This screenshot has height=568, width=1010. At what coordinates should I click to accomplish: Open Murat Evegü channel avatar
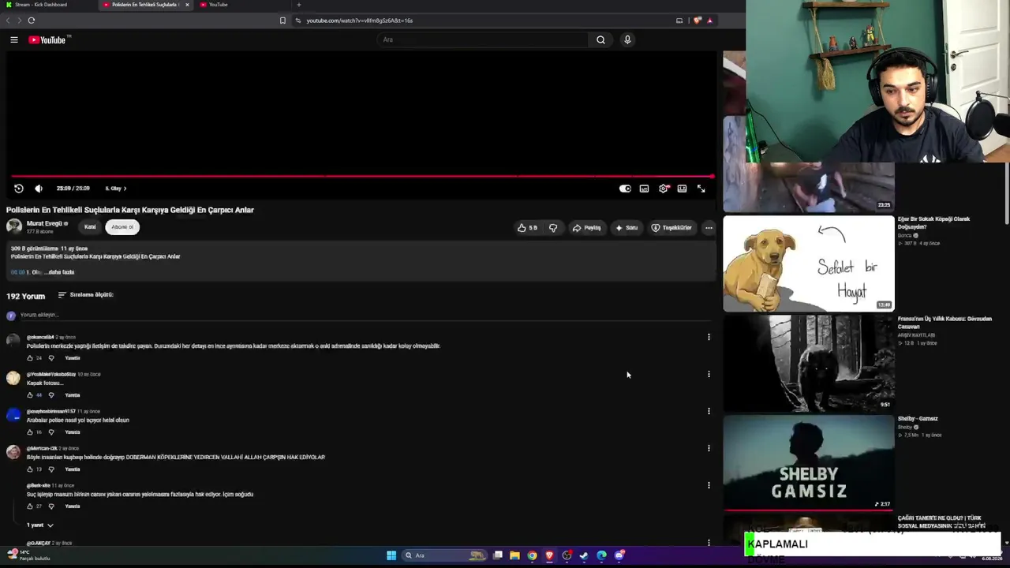[x=14, y=227]
